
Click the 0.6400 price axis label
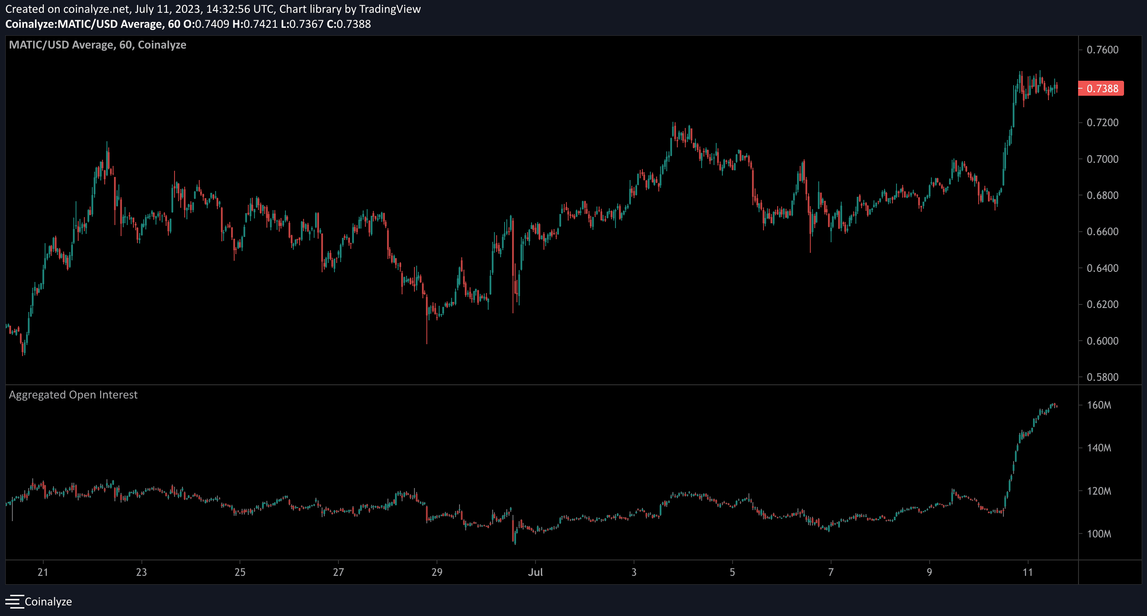click(1102, 268)
